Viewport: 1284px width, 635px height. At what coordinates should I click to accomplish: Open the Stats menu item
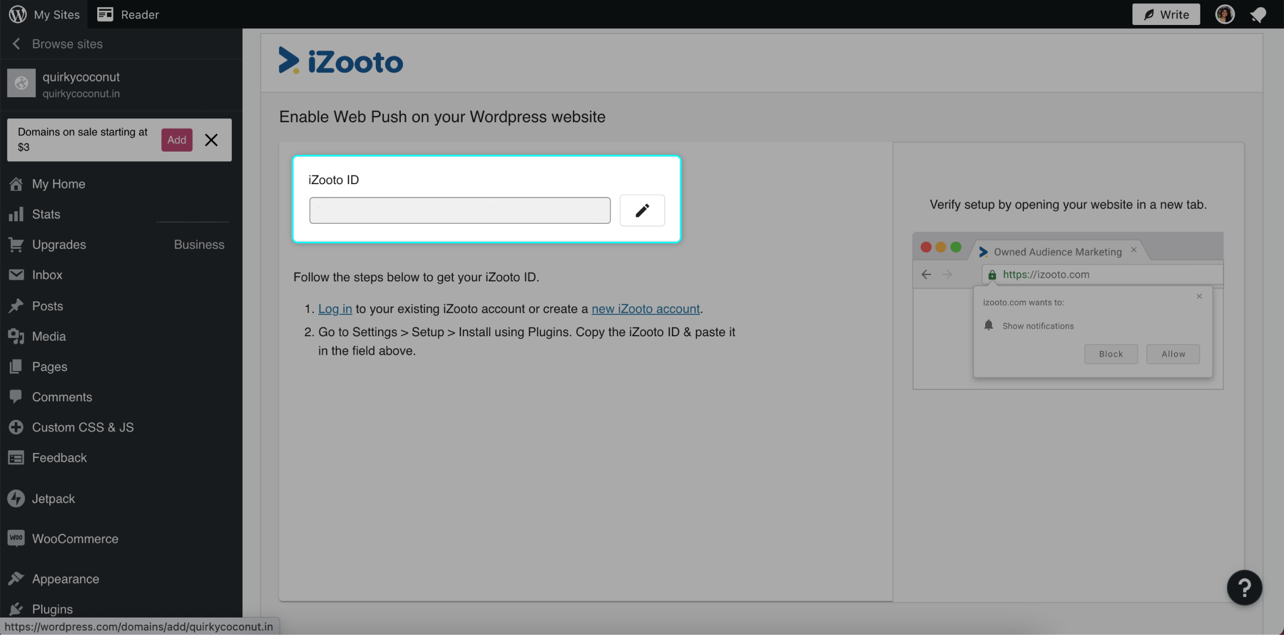point(46,215)
